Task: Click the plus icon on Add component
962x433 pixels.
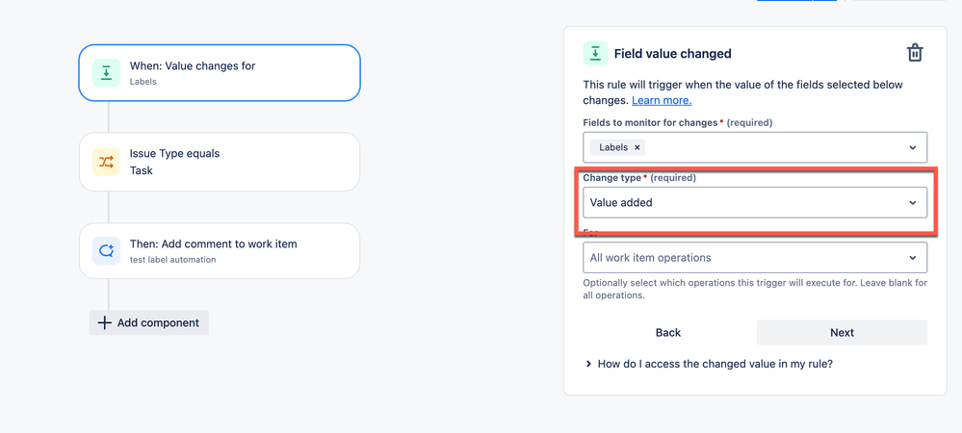Action: [105, 322]
